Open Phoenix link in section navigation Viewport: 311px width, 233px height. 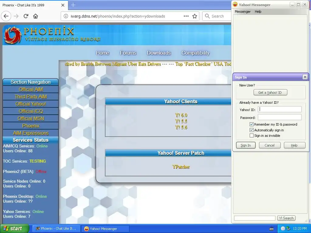31,126
